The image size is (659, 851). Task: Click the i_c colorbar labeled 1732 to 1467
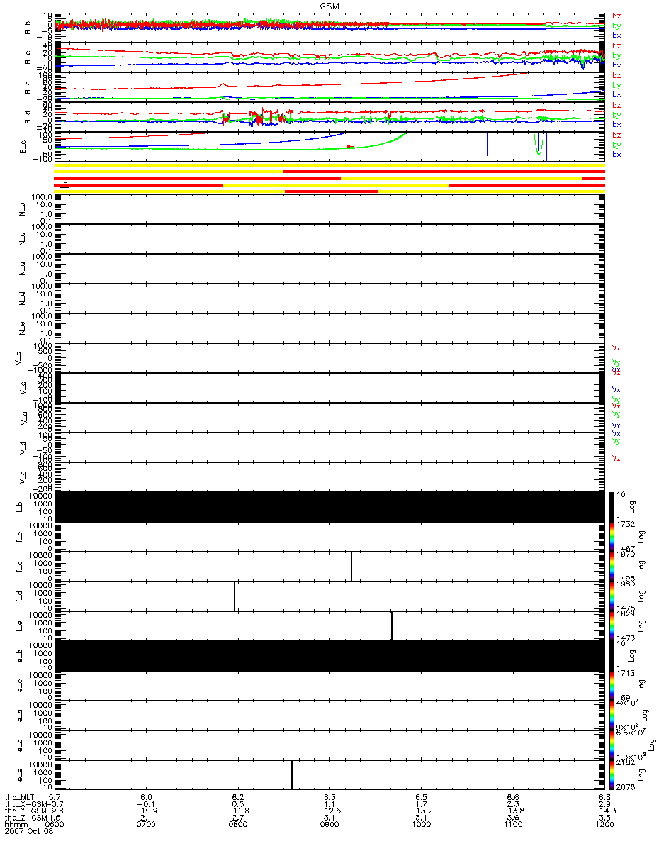tap(610, 536)
